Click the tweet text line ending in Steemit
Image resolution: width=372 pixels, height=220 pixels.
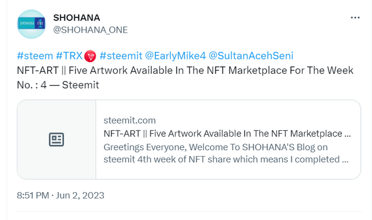(x=58, y=85)
